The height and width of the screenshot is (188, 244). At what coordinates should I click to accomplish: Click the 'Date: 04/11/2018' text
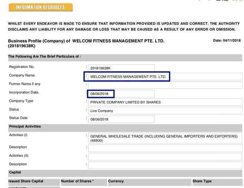tap(227, 40)
